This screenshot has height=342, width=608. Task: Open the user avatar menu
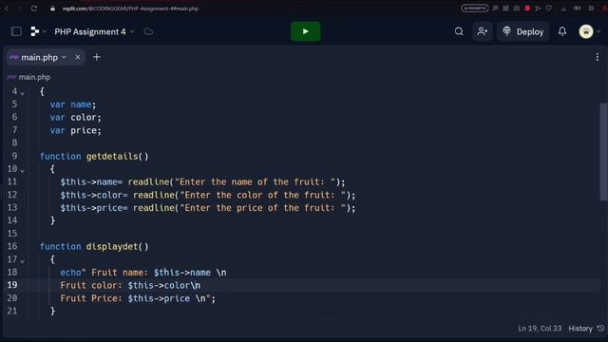click(x=586, y=31)
